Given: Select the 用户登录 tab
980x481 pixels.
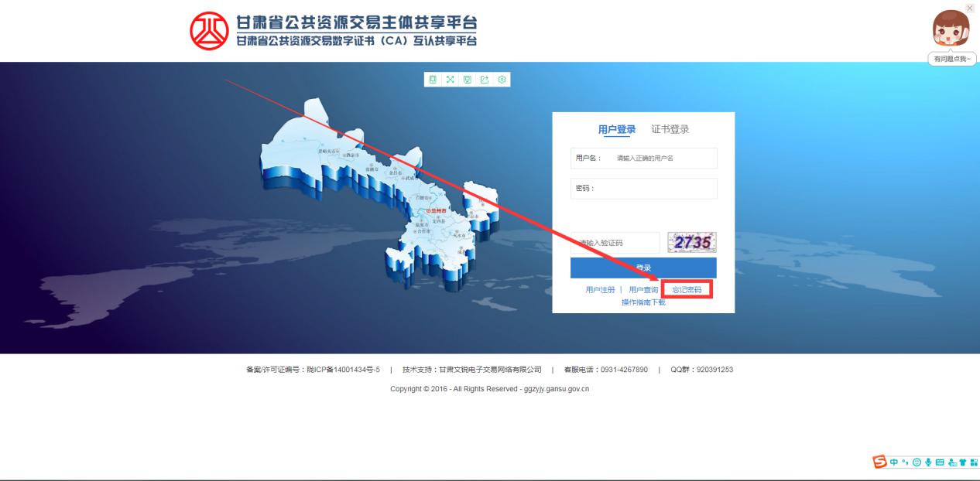Looking at the screenshot, I should (x=617, y=129).
